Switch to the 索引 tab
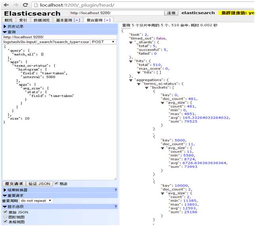255x226 pixels. click(x=23, y=20)
